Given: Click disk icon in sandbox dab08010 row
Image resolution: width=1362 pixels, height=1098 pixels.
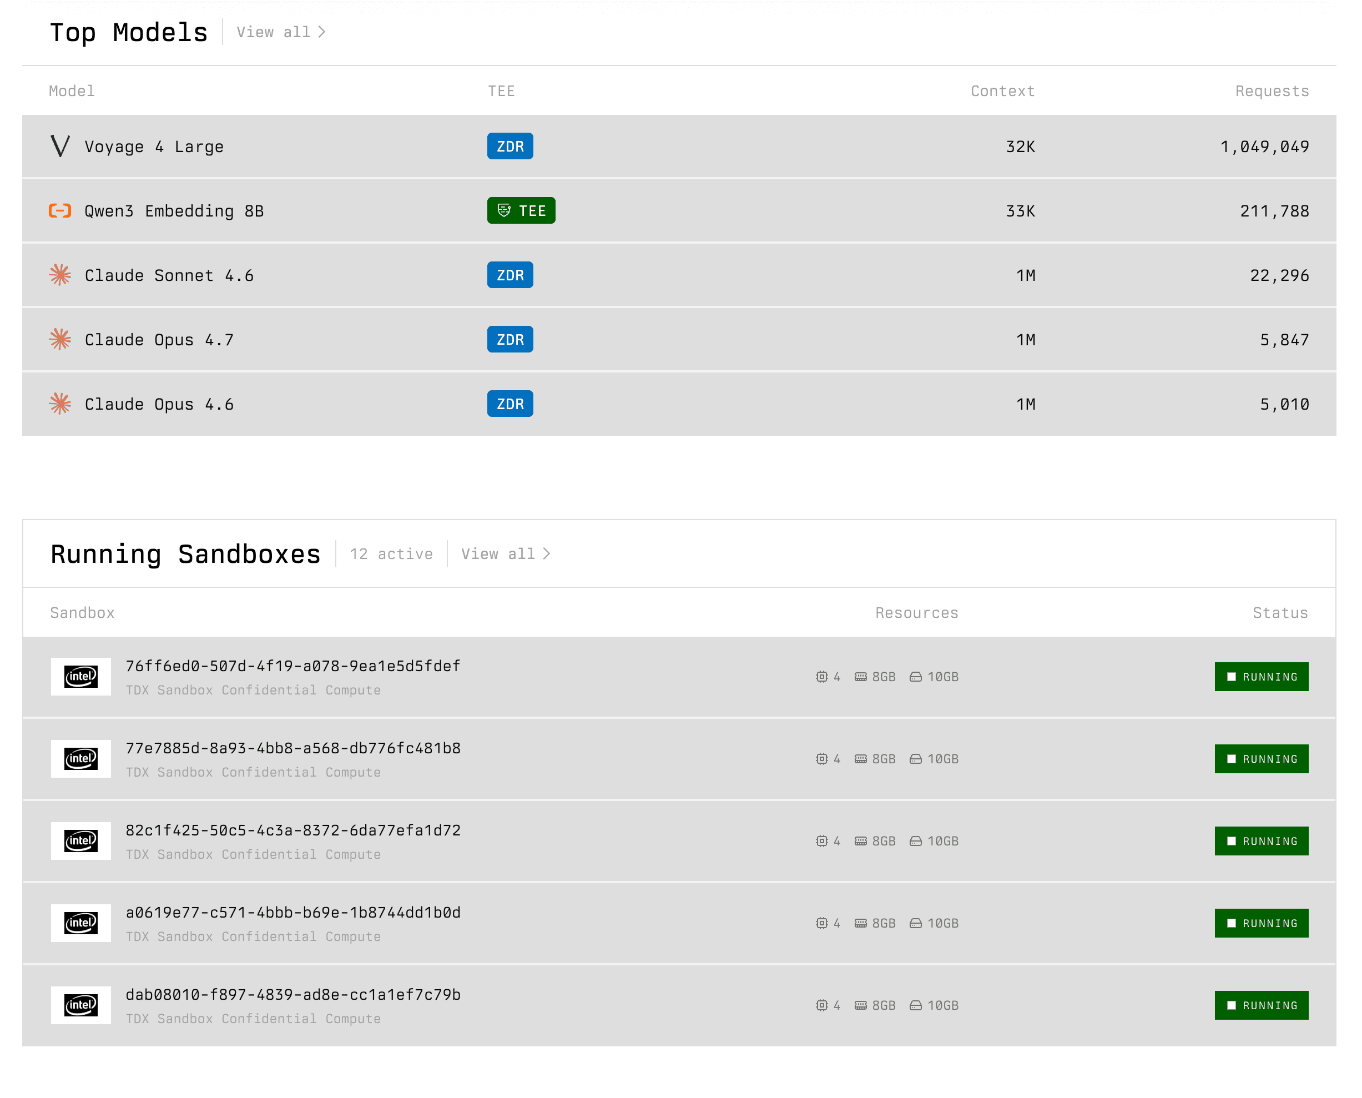Looking at the screenshot, I should coord(916,1006).
